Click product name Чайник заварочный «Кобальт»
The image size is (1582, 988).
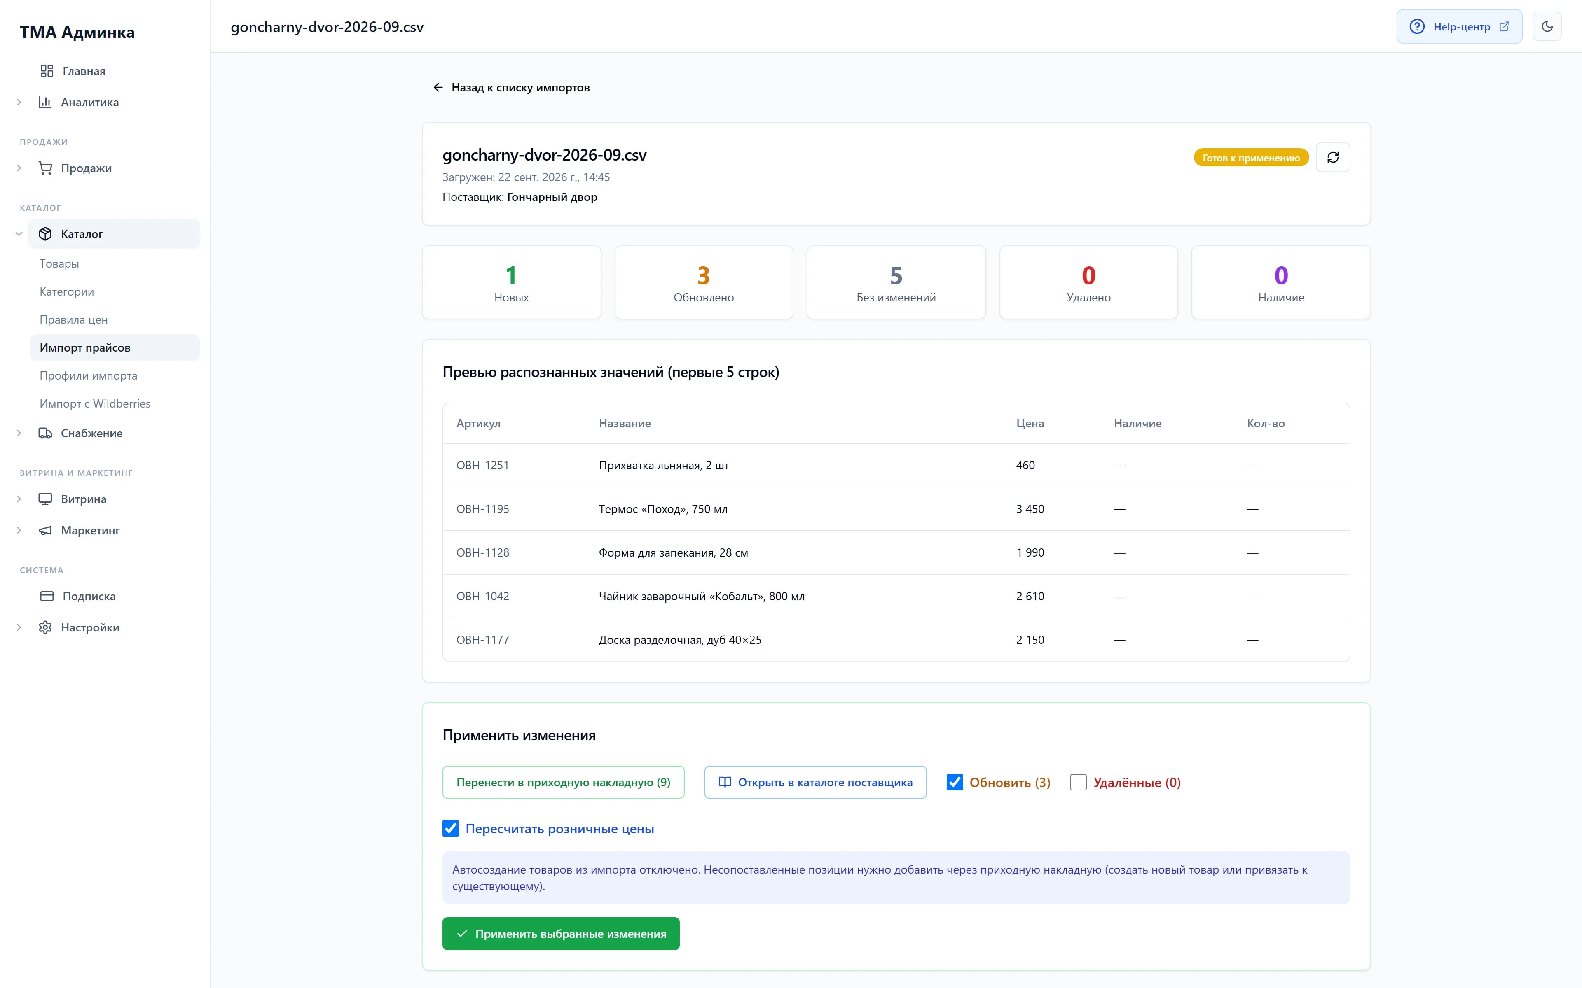pos(702,596)
